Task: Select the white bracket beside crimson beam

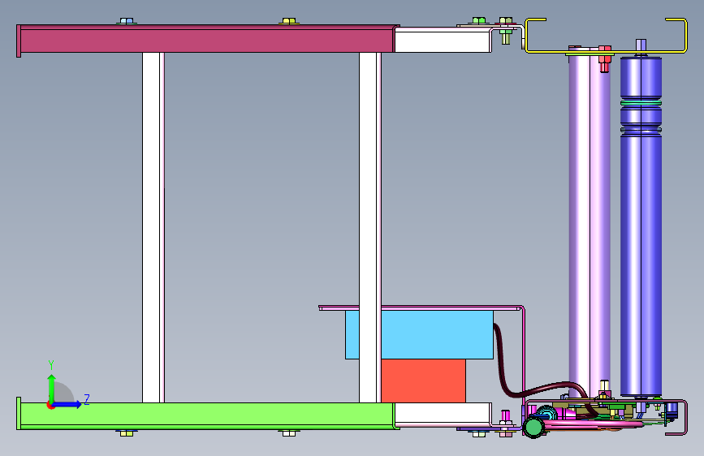Action: (x=443, y=40)
